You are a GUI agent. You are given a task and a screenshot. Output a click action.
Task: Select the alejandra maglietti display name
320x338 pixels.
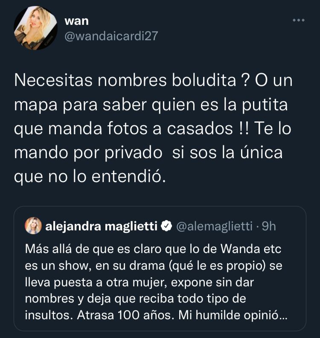(102, 226)
